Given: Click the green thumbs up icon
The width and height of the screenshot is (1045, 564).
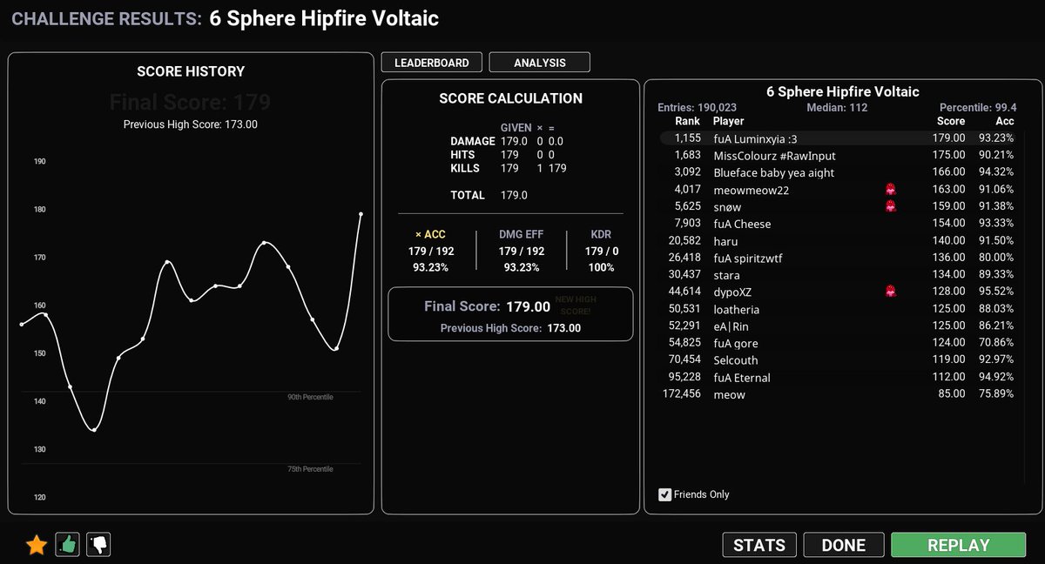Looking at the screenshot, I should click(68, 545).
